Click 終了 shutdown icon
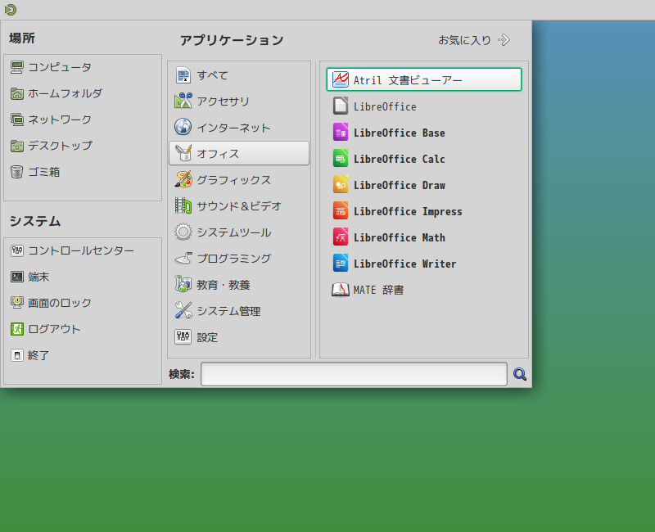Screen dimensions: 655x532 [x=16, y=355]
